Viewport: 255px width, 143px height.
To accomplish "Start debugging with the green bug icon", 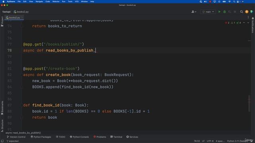I will tap(225, 12).
